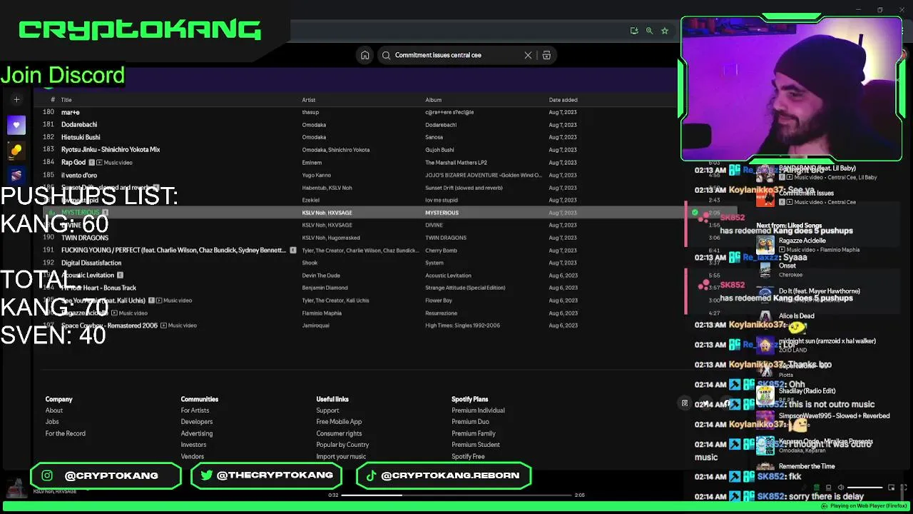
Task: Sort by the Album column header
Action: click(x=433, y=100)
